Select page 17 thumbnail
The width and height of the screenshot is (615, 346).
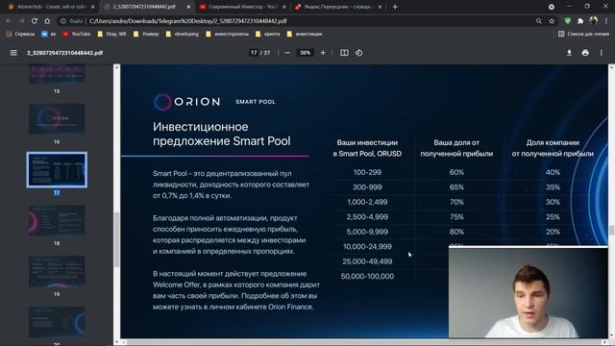57,170
